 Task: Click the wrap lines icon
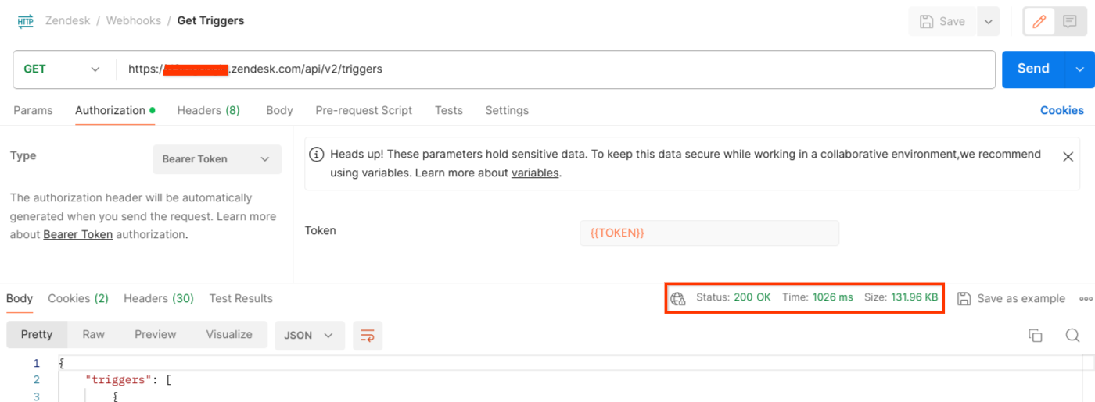[x=367, y=335]
